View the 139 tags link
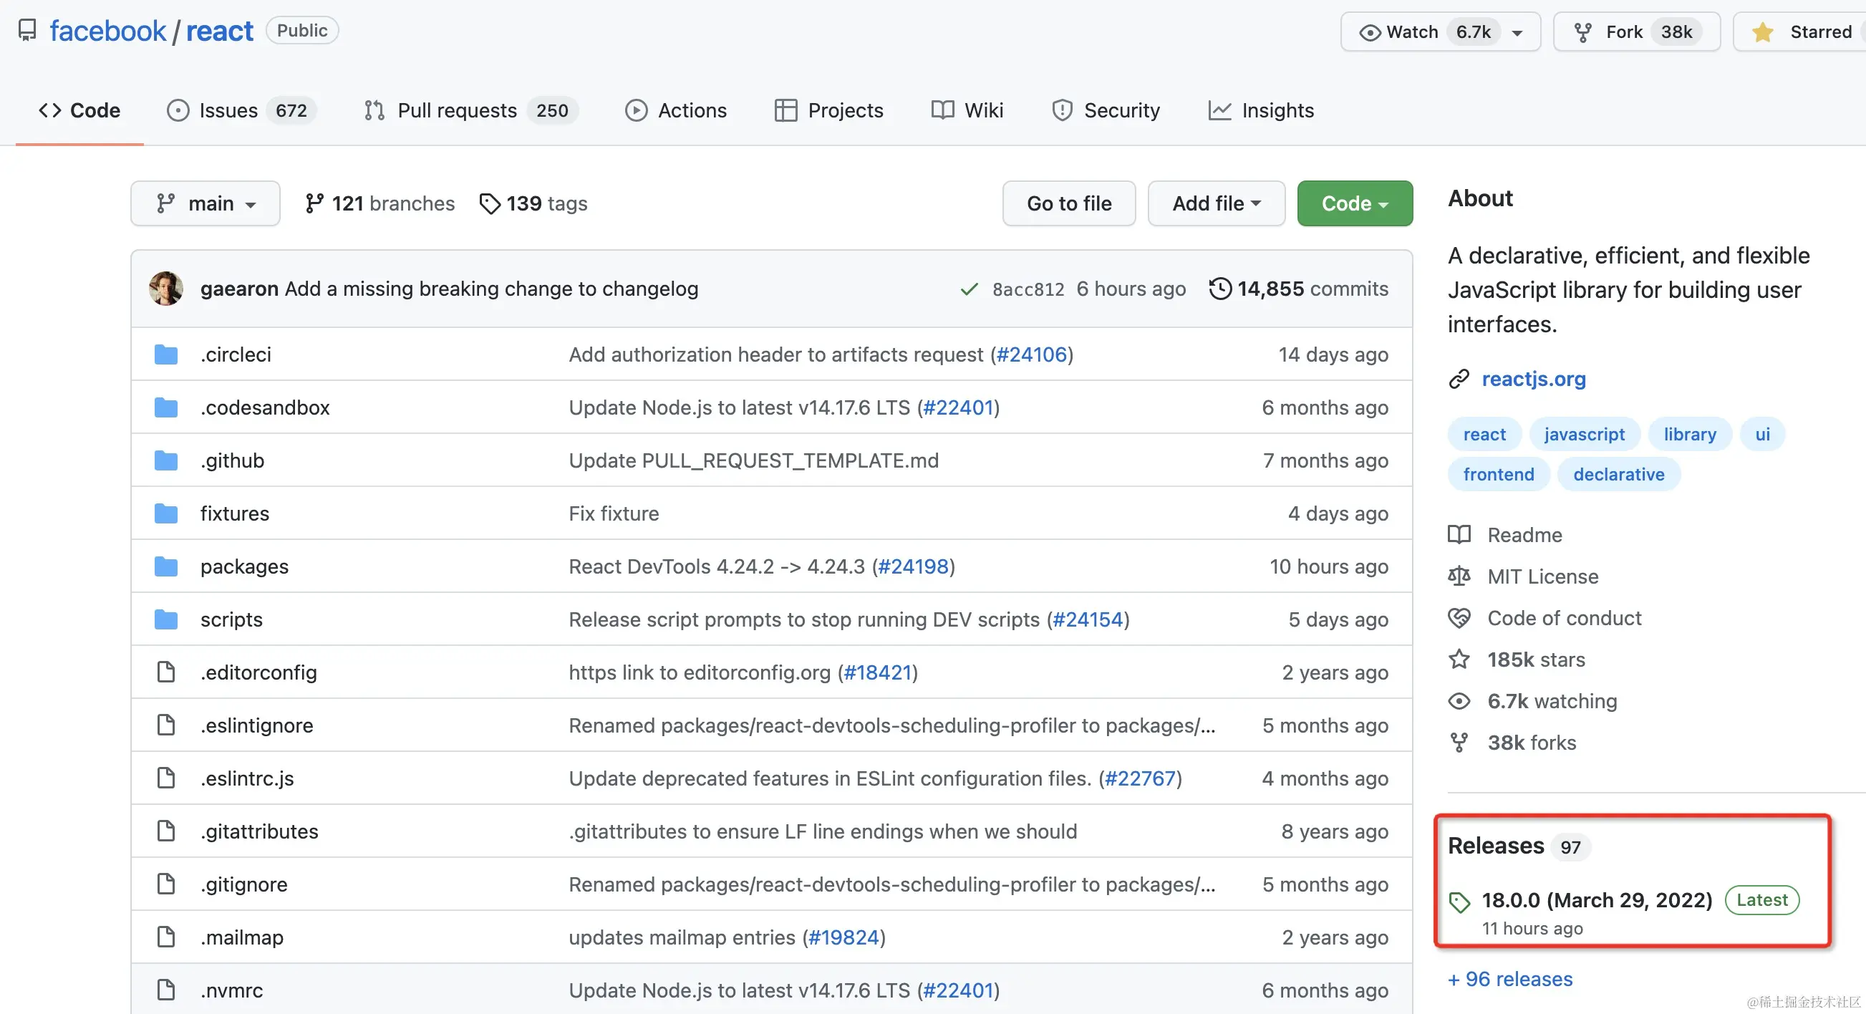The width and height of the screenshot is (1866, 1014). tap(533, 203)
